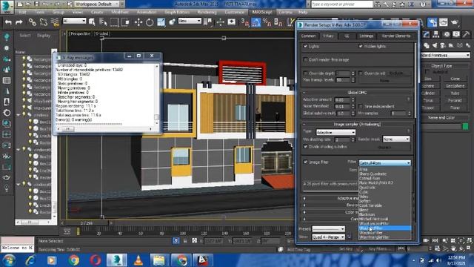Click the GeoSphere object type button
The image size is (474, 267).
coord(455,86)
